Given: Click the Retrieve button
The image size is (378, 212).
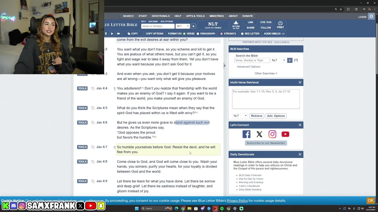Looking at the screenshot, I should (x=257, y=116).
